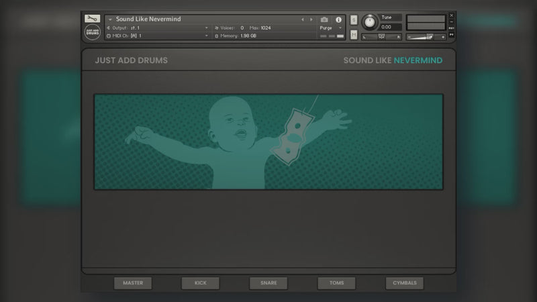Toggle the Solo S button

pos(354,20)
